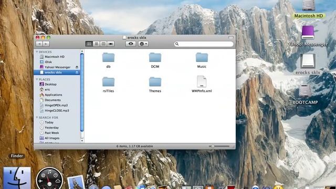This screenshot has height=189, width=336.
Task: Open the Music folder
Action: pos(202,58)
